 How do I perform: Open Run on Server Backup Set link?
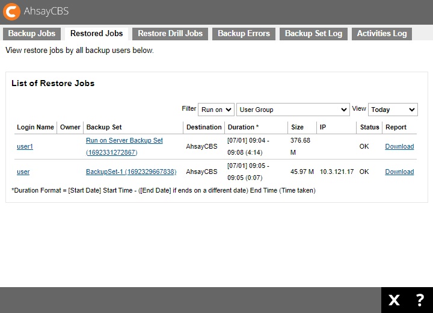(x=124, y=140)
